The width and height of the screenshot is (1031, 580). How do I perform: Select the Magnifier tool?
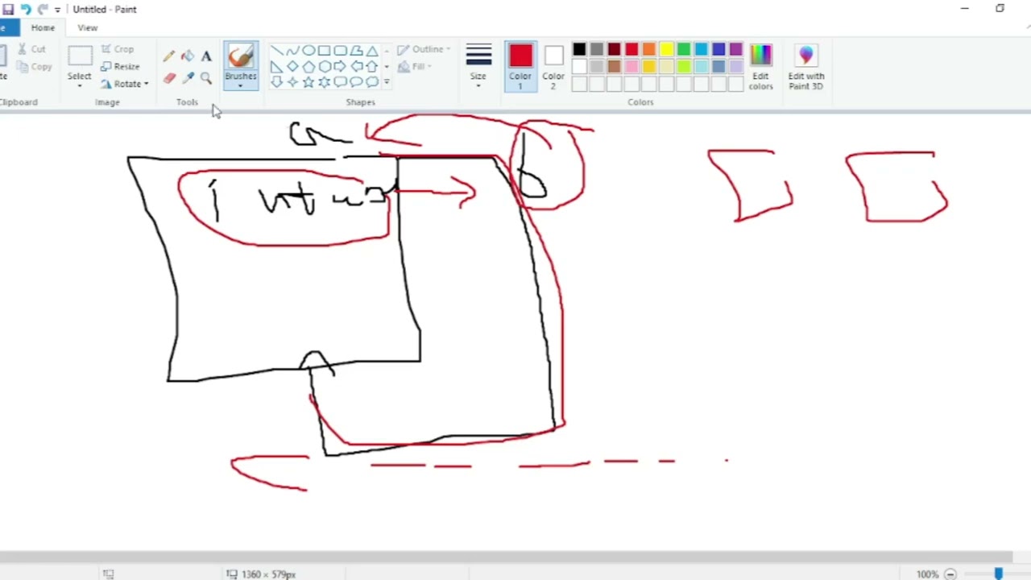[x=206, y=77]
